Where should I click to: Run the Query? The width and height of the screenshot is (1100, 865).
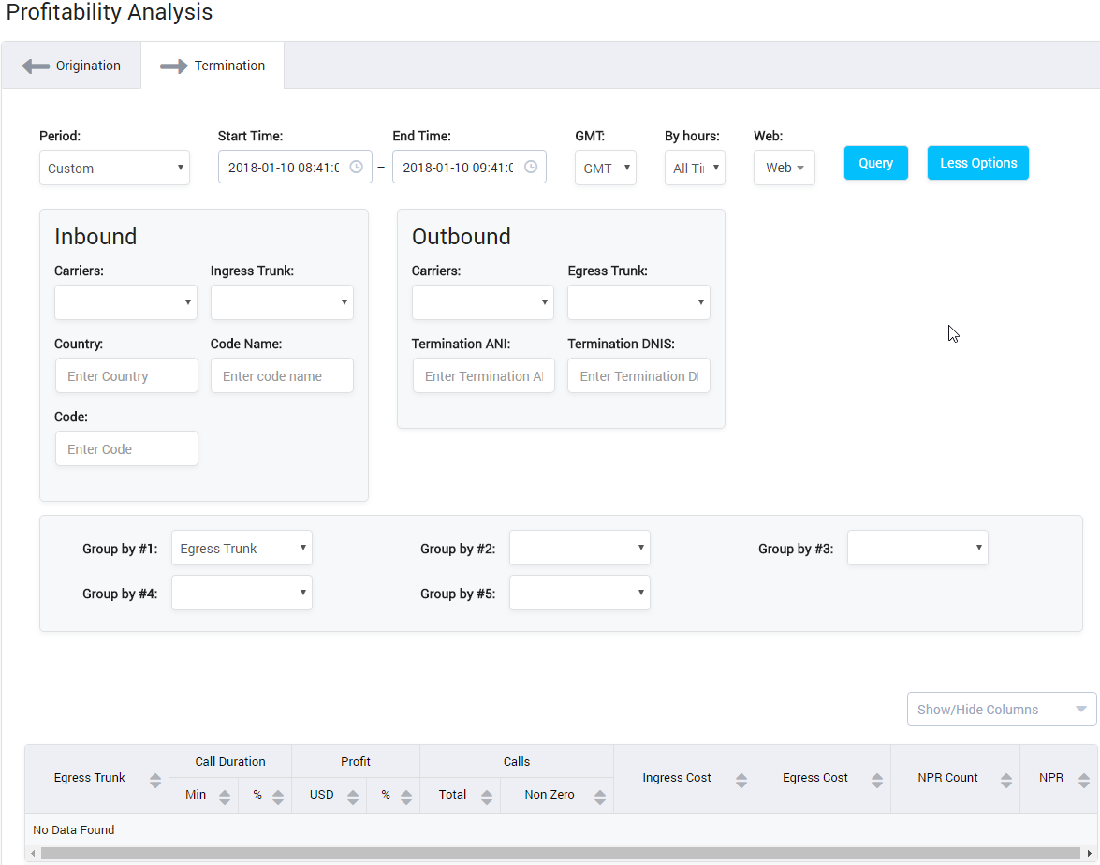coord(875,162)
